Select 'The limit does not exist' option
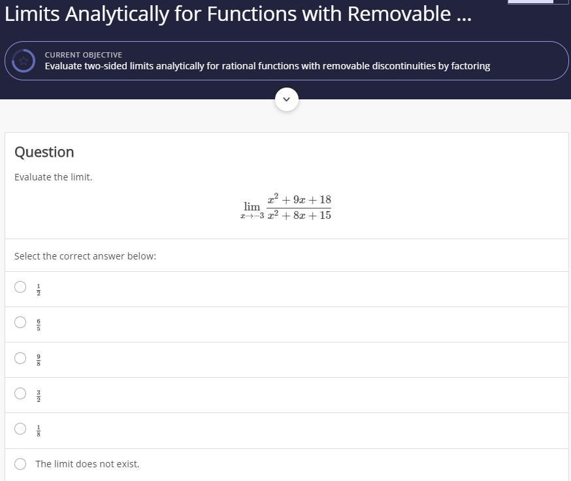 tap(20, 463)
